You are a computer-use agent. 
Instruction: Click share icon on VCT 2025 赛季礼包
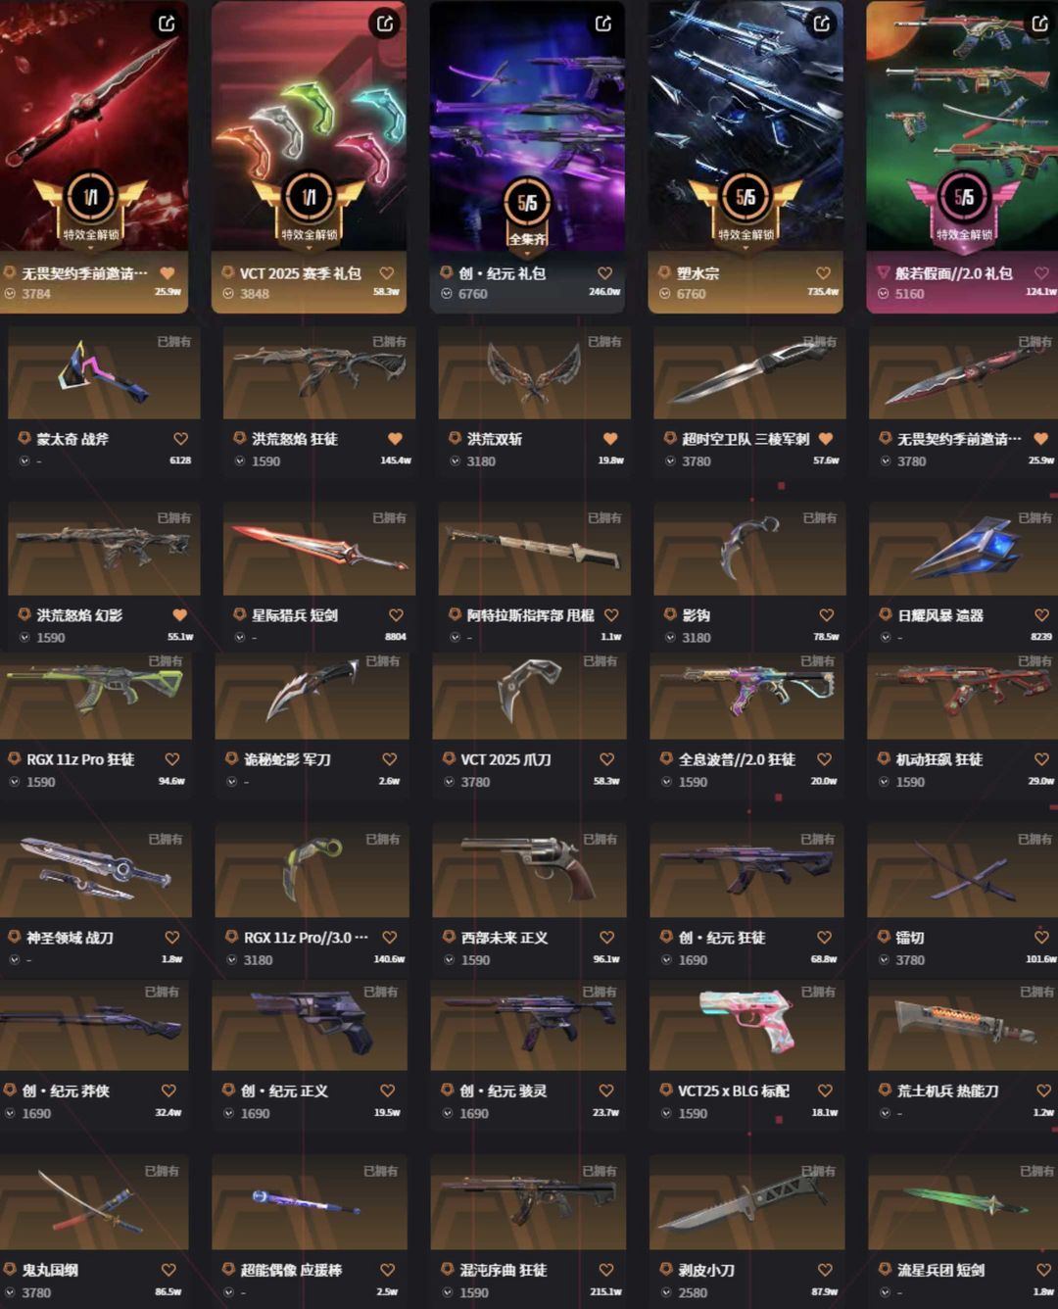(385, 24)
